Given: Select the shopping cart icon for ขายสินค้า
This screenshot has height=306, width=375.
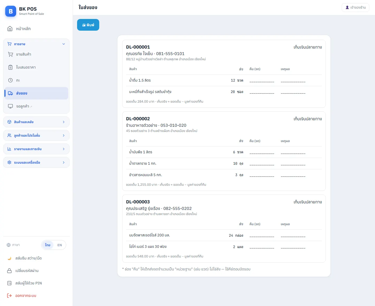Looking at the screenshot, I should click(10, 54).
